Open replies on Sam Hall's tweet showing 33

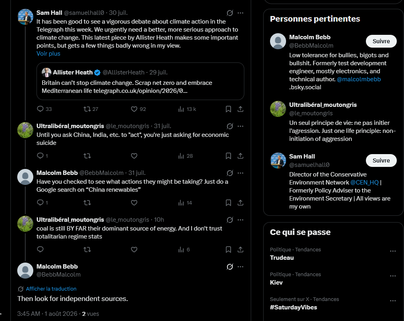click(x=40, y=109)
